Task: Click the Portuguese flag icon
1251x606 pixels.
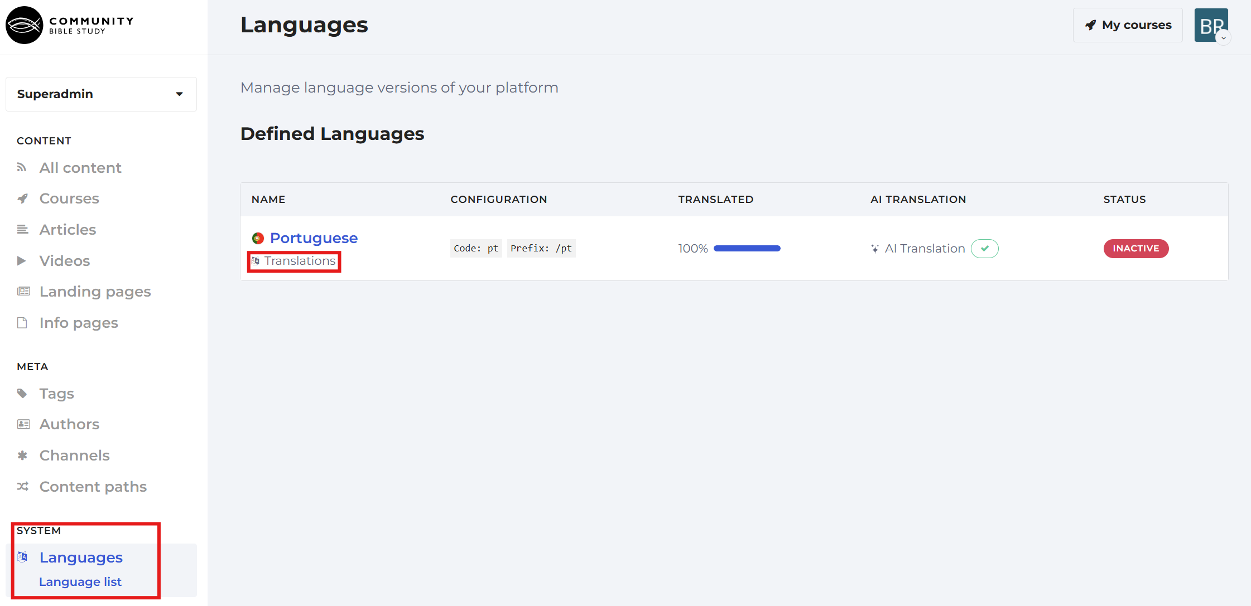Action: 258,238
